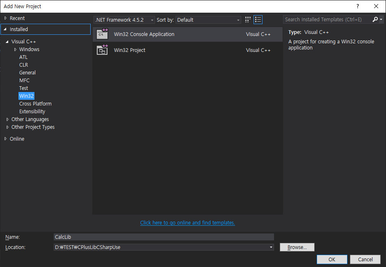Click the Other Languages label
Viewport: 386px width, 267px height.
pyautogui.click(x=30, y=119)
